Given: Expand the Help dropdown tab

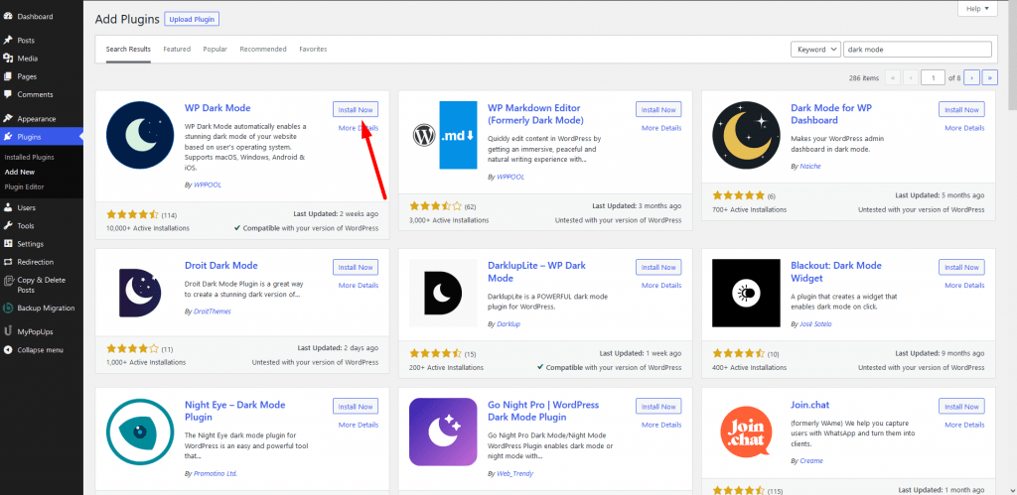Looking at the screenshot, I should (x=977, y=8).
